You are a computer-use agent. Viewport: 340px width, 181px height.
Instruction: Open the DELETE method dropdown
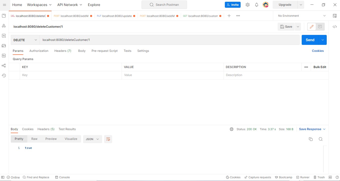click(25, 40)
